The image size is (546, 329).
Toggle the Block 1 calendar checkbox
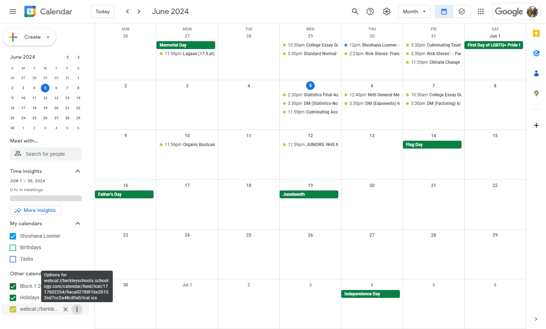coord(13,286)
